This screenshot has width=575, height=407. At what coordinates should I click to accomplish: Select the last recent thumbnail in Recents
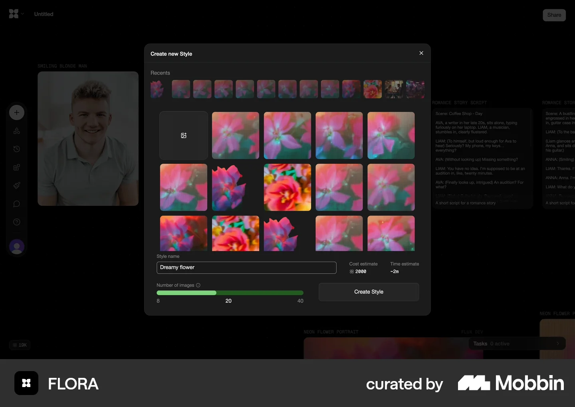tap(415, 89)
